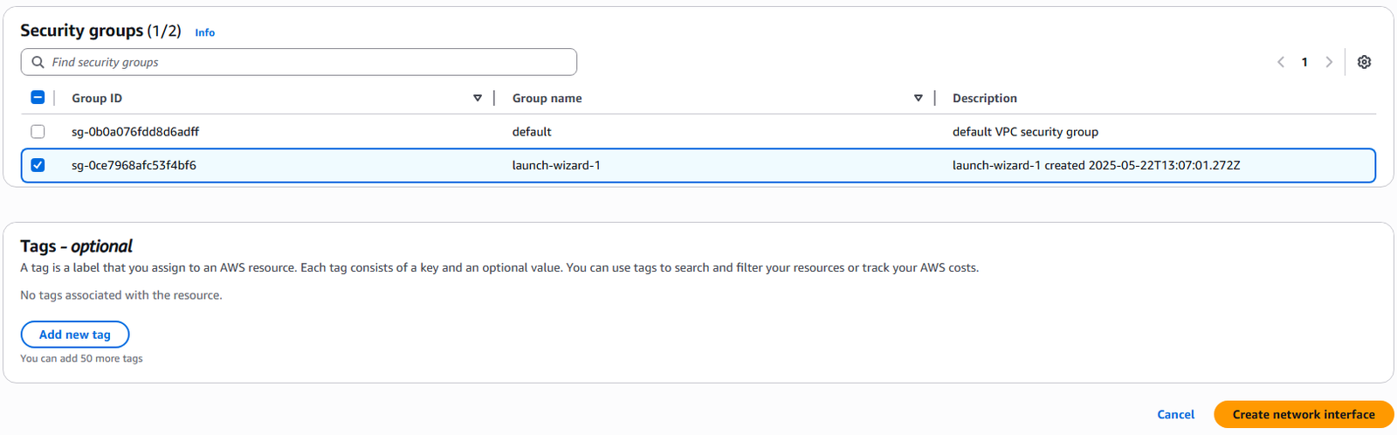Screen dimensions: 1397x435
Task: Click the sg-0ce7968afc53f4bf6 group ID
Action: click(134, 165)
